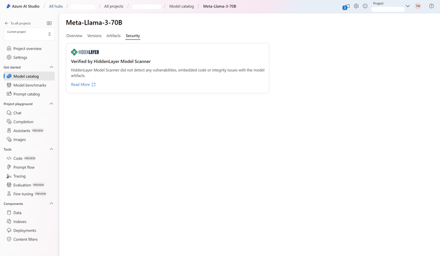Click the HiddenLayer logo
This screenshot has width=440, height=256.
point(85,52)
